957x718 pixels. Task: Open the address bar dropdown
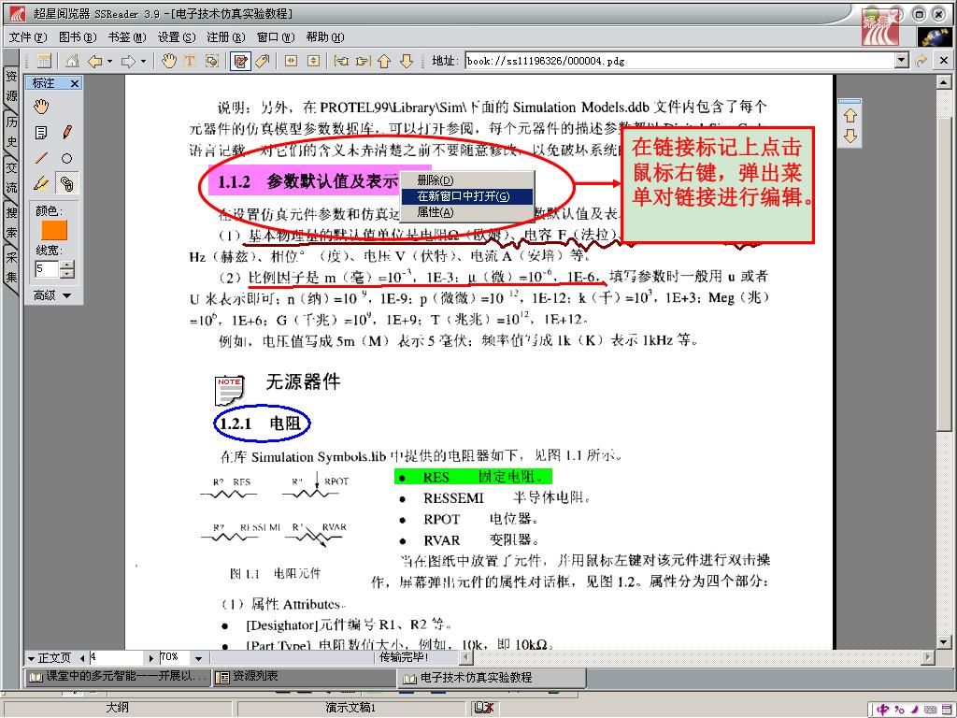(902, 61)
